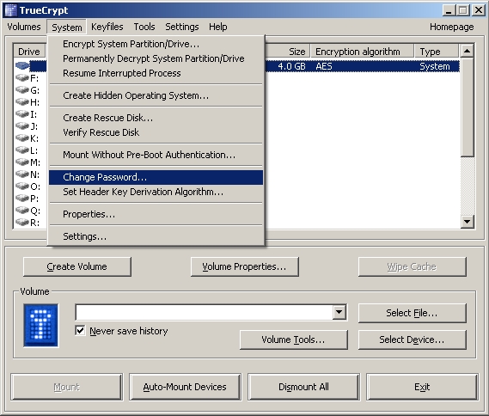Viewport: 489px width, 416px height.
Task: Open the Keyfiles menu
Action: (x=107, y=27)
